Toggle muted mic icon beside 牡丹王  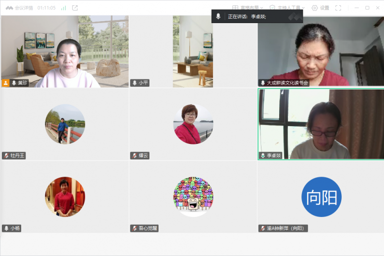pyautogui.click(x=6, y=155)
